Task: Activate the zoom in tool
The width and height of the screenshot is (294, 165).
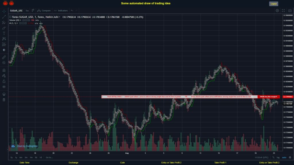Action: coord(4,63)
